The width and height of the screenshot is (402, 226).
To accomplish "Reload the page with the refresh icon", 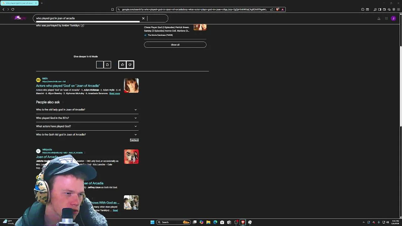I will 13,9.
